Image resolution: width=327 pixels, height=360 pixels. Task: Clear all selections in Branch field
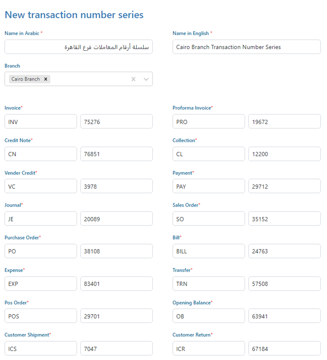(133, 79)
